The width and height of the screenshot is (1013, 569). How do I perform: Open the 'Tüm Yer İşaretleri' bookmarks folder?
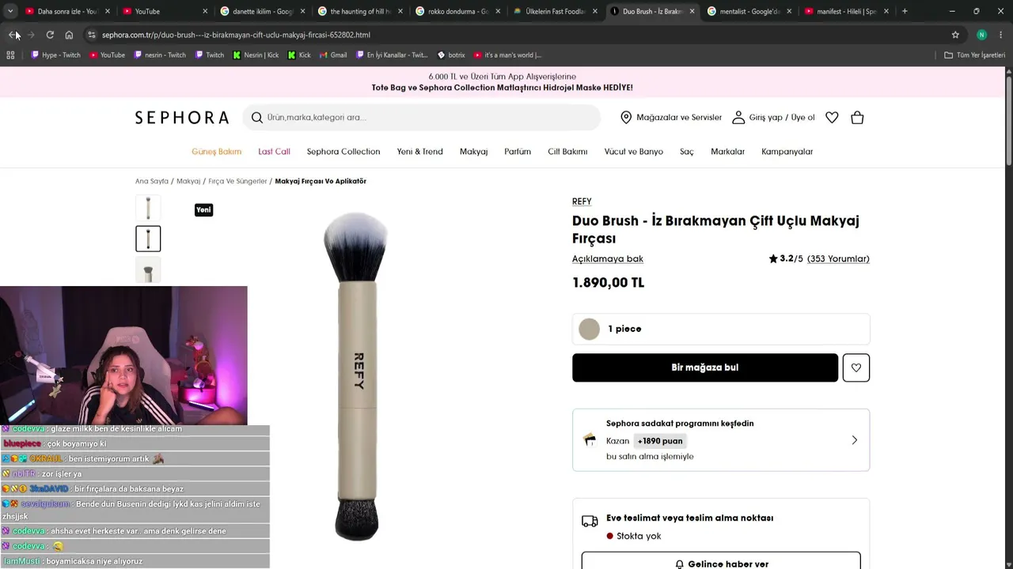tap(974, 55)
